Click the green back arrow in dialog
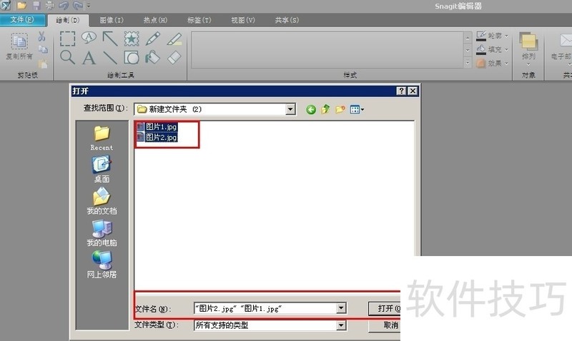The width and height of the screenshot is (572, 341). coord(311,109)
